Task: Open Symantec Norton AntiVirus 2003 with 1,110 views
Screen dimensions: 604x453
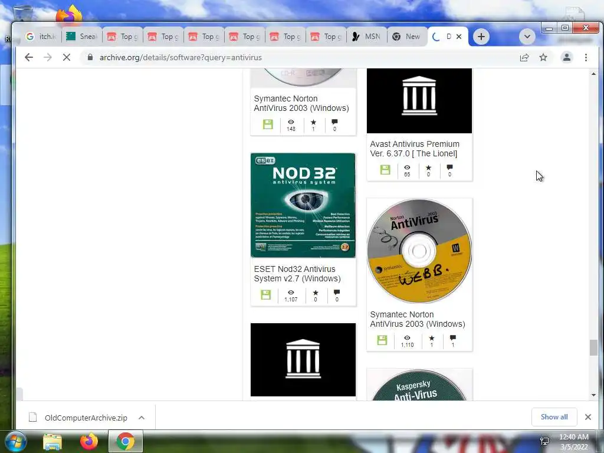Action: point(418,319)
